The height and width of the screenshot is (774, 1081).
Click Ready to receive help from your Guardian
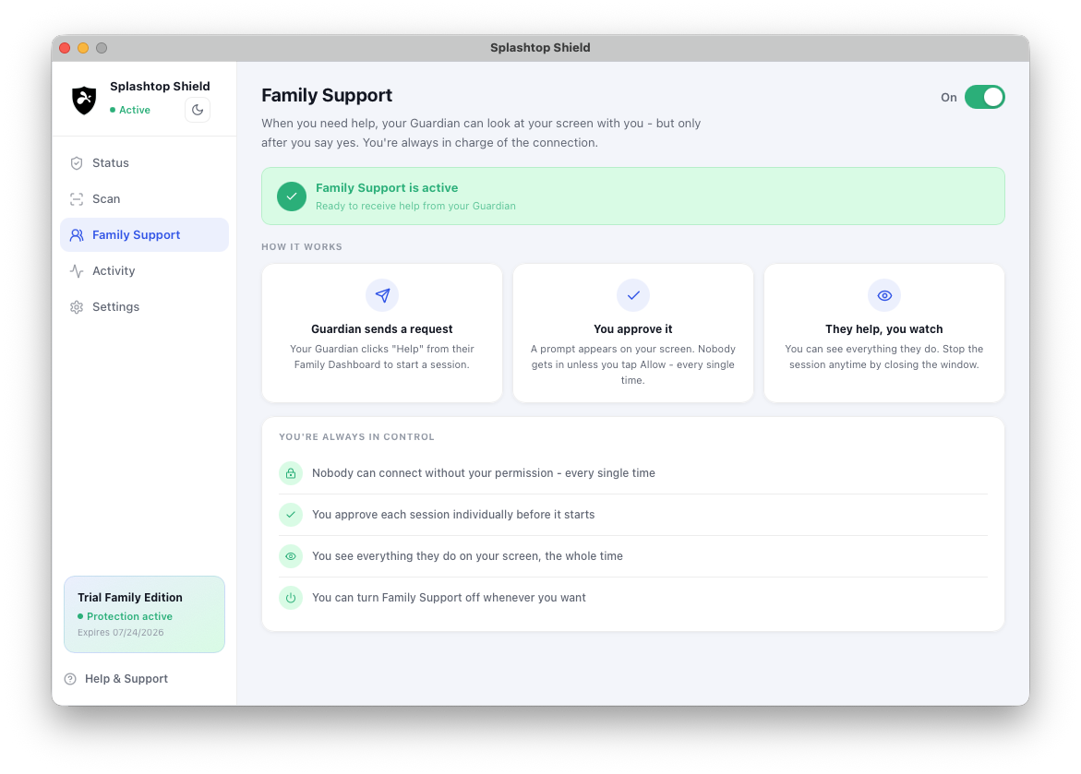pyautogui.click(x=415, y=206)
